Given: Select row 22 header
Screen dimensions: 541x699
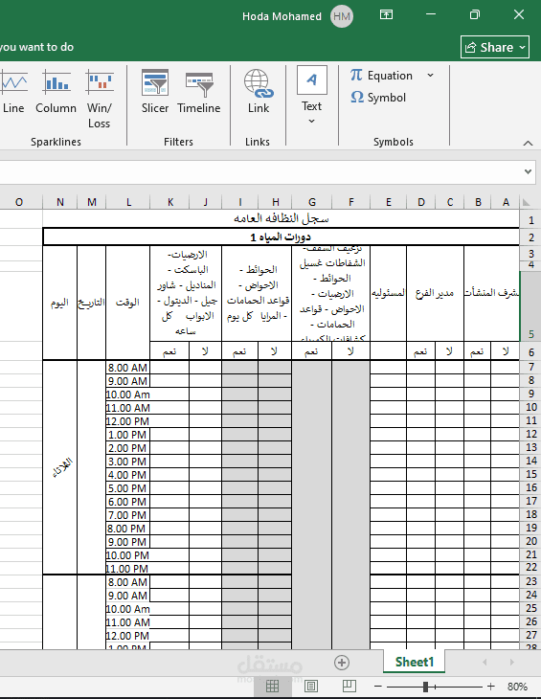Looking at the screenshot, I should 531,568.
